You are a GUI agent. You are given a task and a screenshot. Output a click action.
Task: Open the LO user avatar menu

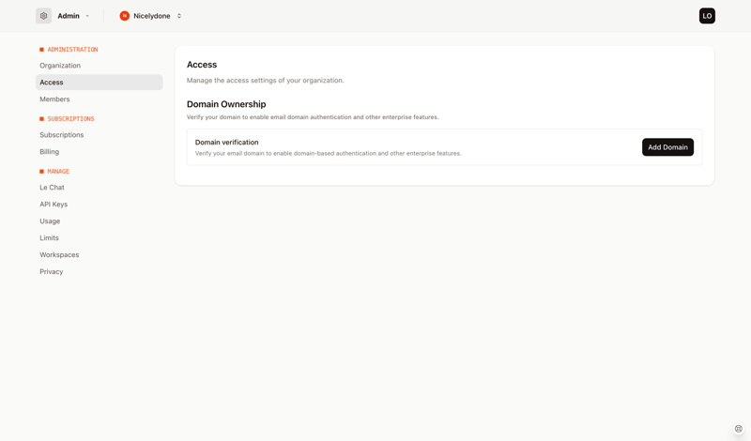707,16
